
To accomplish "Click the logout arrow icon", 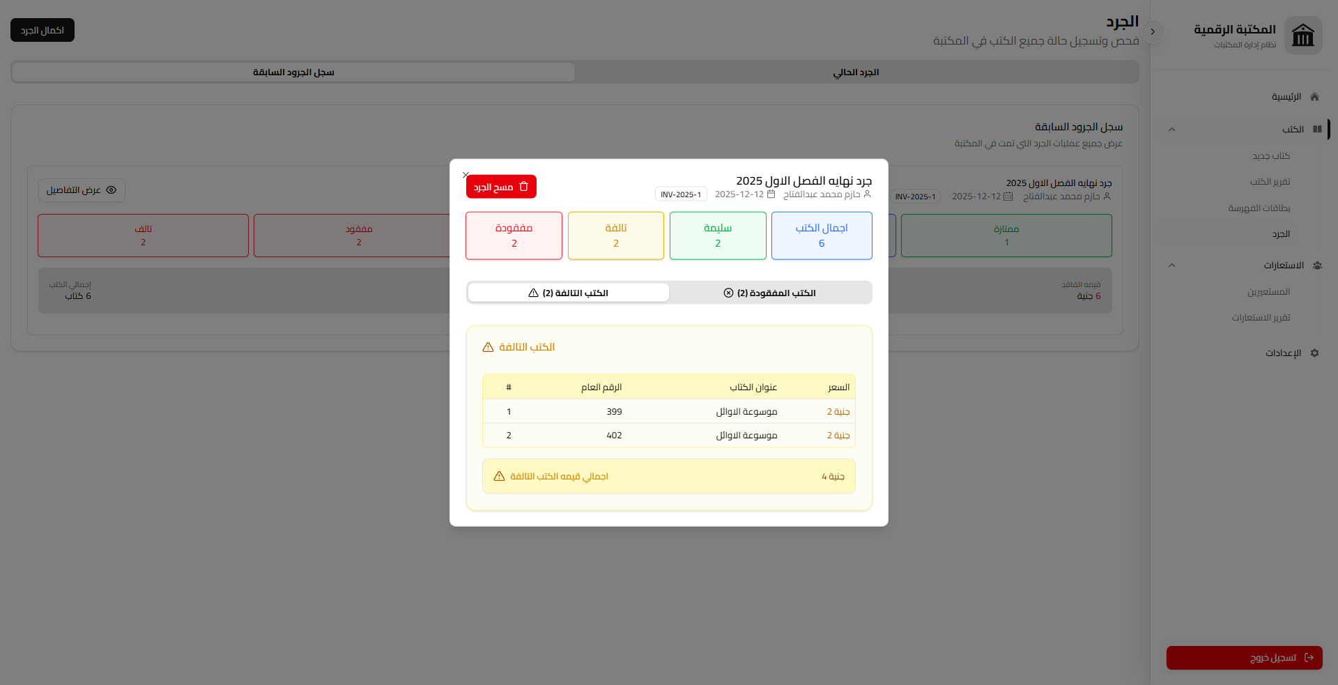I will point(1309,658).
